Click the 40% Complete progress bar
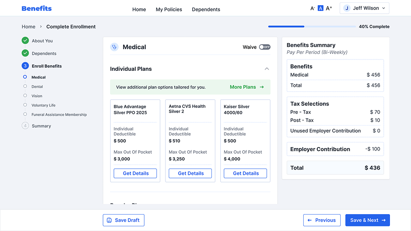 311,27
